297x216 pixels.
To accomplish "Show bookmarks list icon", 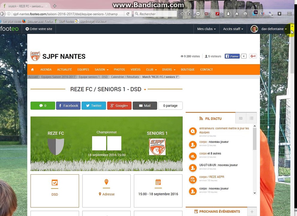I will pos(189,14).
